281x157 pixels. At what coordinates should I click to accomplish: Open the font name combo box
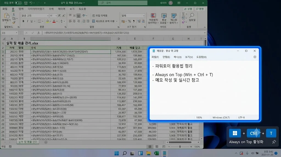pyautogui.click(x=35, y=16)
